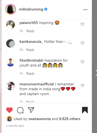Open the options dots on kanikanarula_'s comment
The width and height of the screenshot is (97, 133).
70,43
